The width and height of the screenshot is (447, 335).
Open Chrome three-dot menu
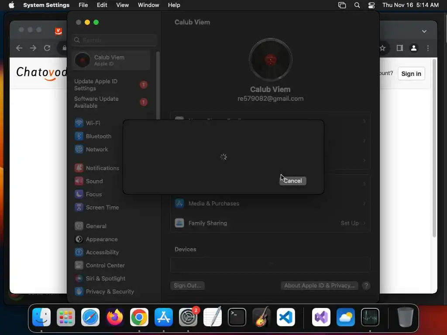[428, 48]
